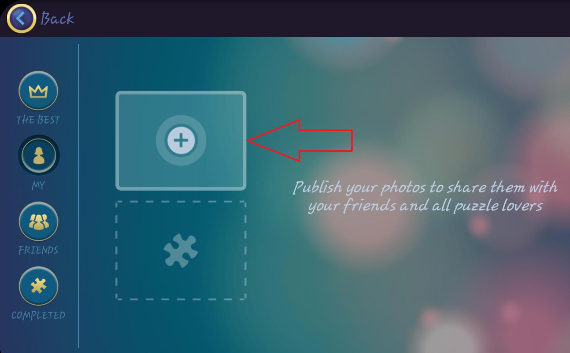Image resolution: width=570 pixels, height=353 pixels.
Task: Click the Back text label
Action: [x=57, y=18]
